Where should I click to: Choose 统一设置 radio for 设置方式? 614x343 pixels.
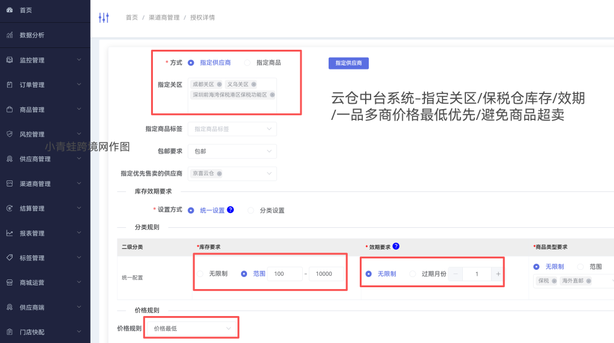pyautogui.click(x=191, y=210)
